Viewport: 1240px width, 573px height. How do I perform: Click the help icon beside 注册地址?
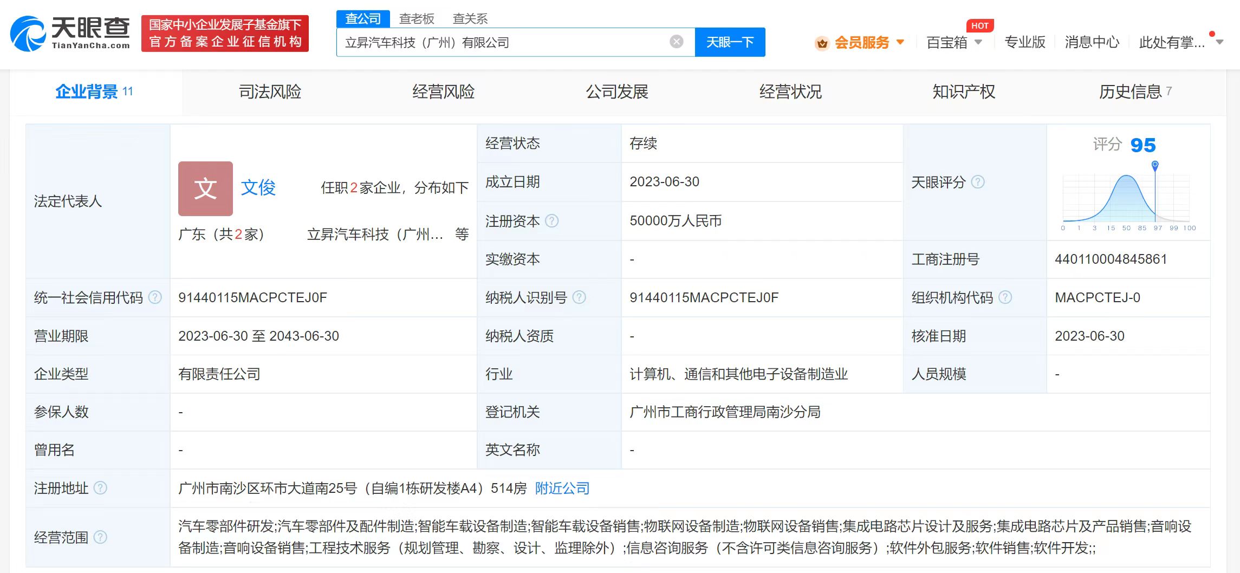[100, 488]
